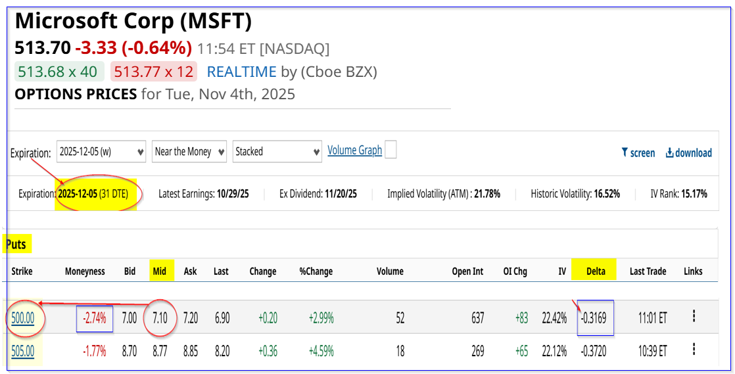Open the 505.00 strike price link
Screen dimensions: 735x374
[22, 352]
